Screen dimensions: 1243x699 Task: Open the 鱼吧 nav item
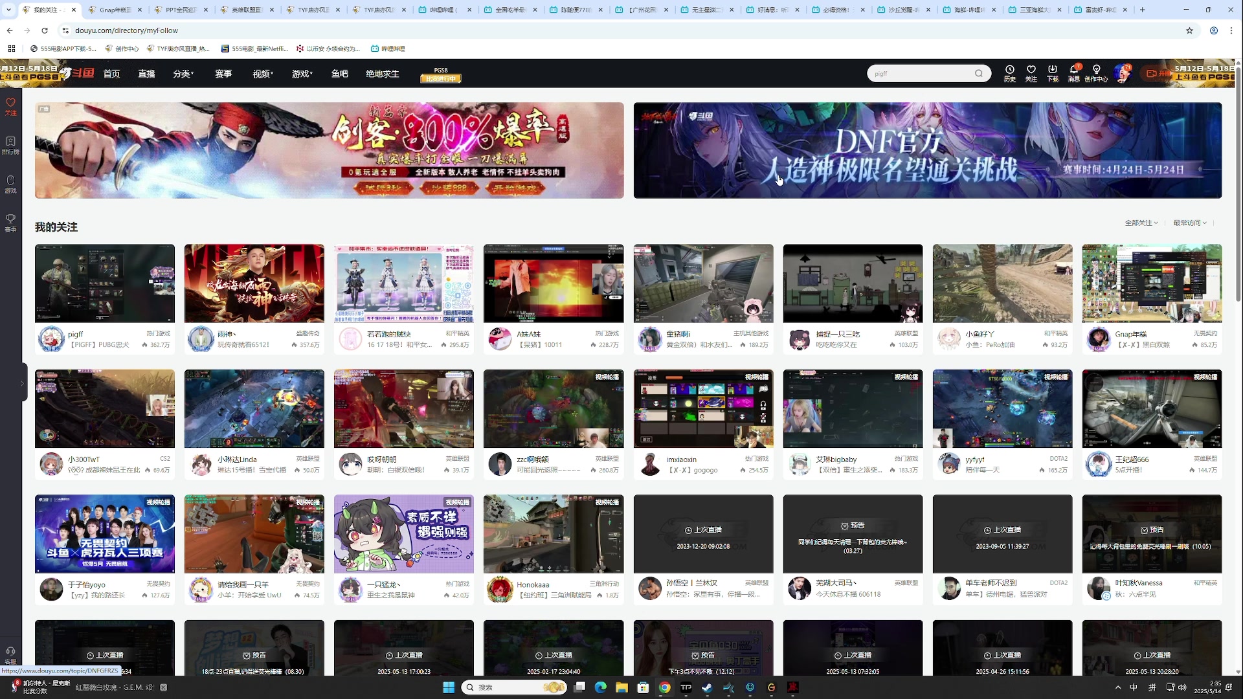pos(340,74)
